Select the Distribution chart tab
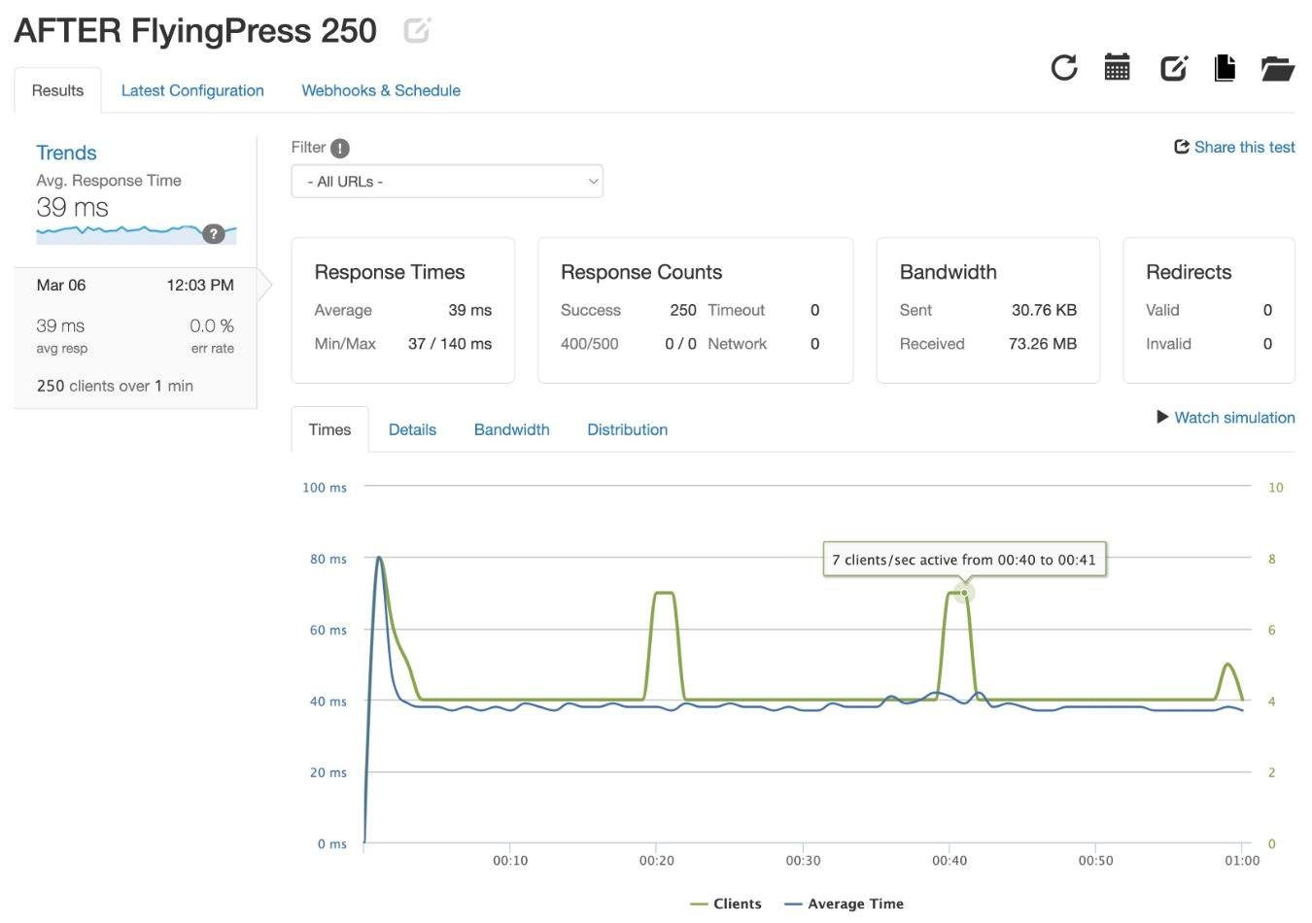Image resolution: width=1312 pixels, height=923 pixels. click(x=627, y=429)
